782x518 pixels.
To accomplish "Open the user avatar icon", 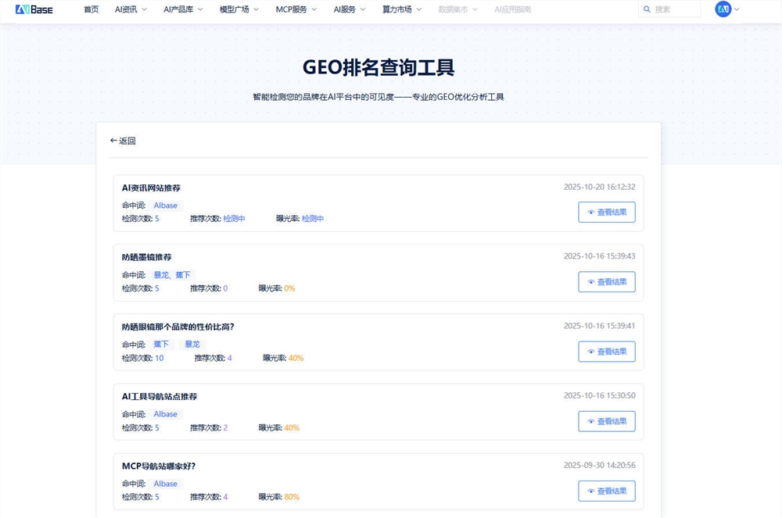I will (x=723, y=9).
